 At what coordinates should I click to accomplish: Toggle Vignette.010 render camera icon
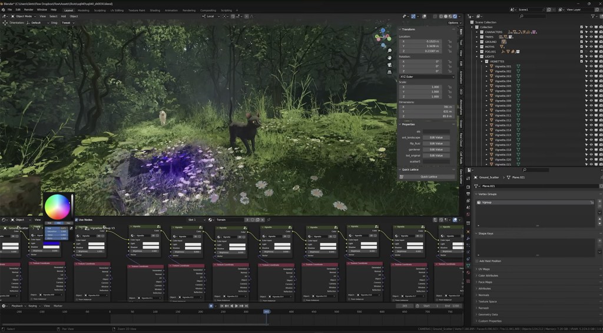tap(601, 110)
